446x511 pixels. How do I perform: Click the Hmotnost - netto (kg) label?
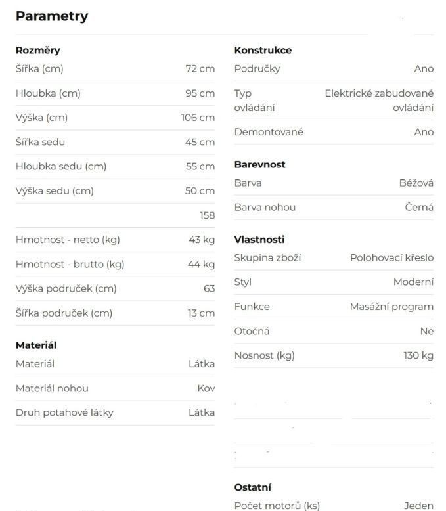[68, 240]
